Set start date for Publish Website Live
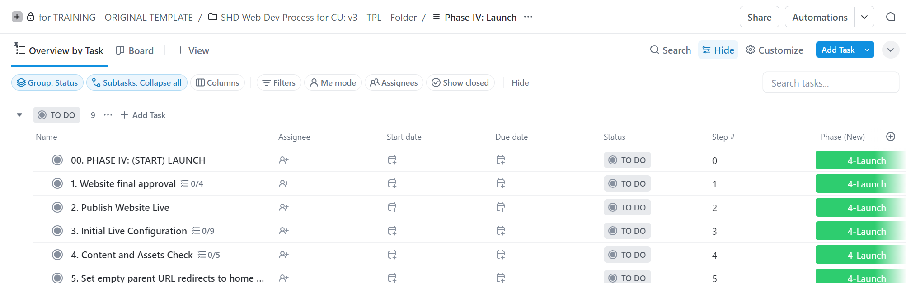This screenshot has height=283, width=906. point(392,207)
